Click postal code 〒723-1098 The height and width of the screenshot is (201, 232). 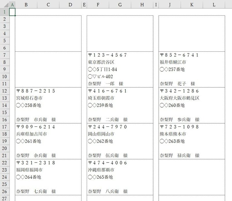[179, 127]
